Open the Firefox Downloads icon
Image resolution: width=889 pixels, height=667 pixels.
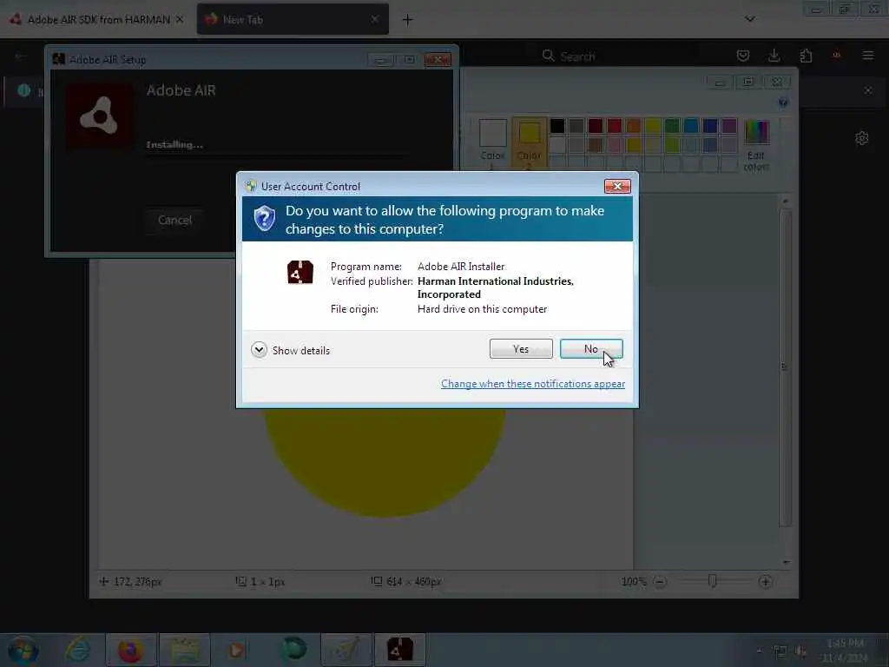(x=774, y=56)
